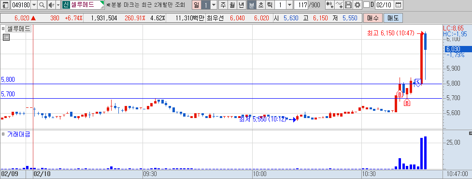Toggle the 셀루메드 series legend checkbox
Screen dimensions: 472x179
coord(3,29)
